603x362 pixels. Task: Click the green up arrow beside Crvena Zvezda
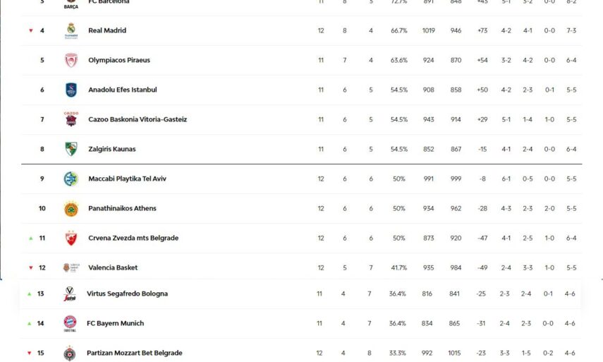coord(30,239)
